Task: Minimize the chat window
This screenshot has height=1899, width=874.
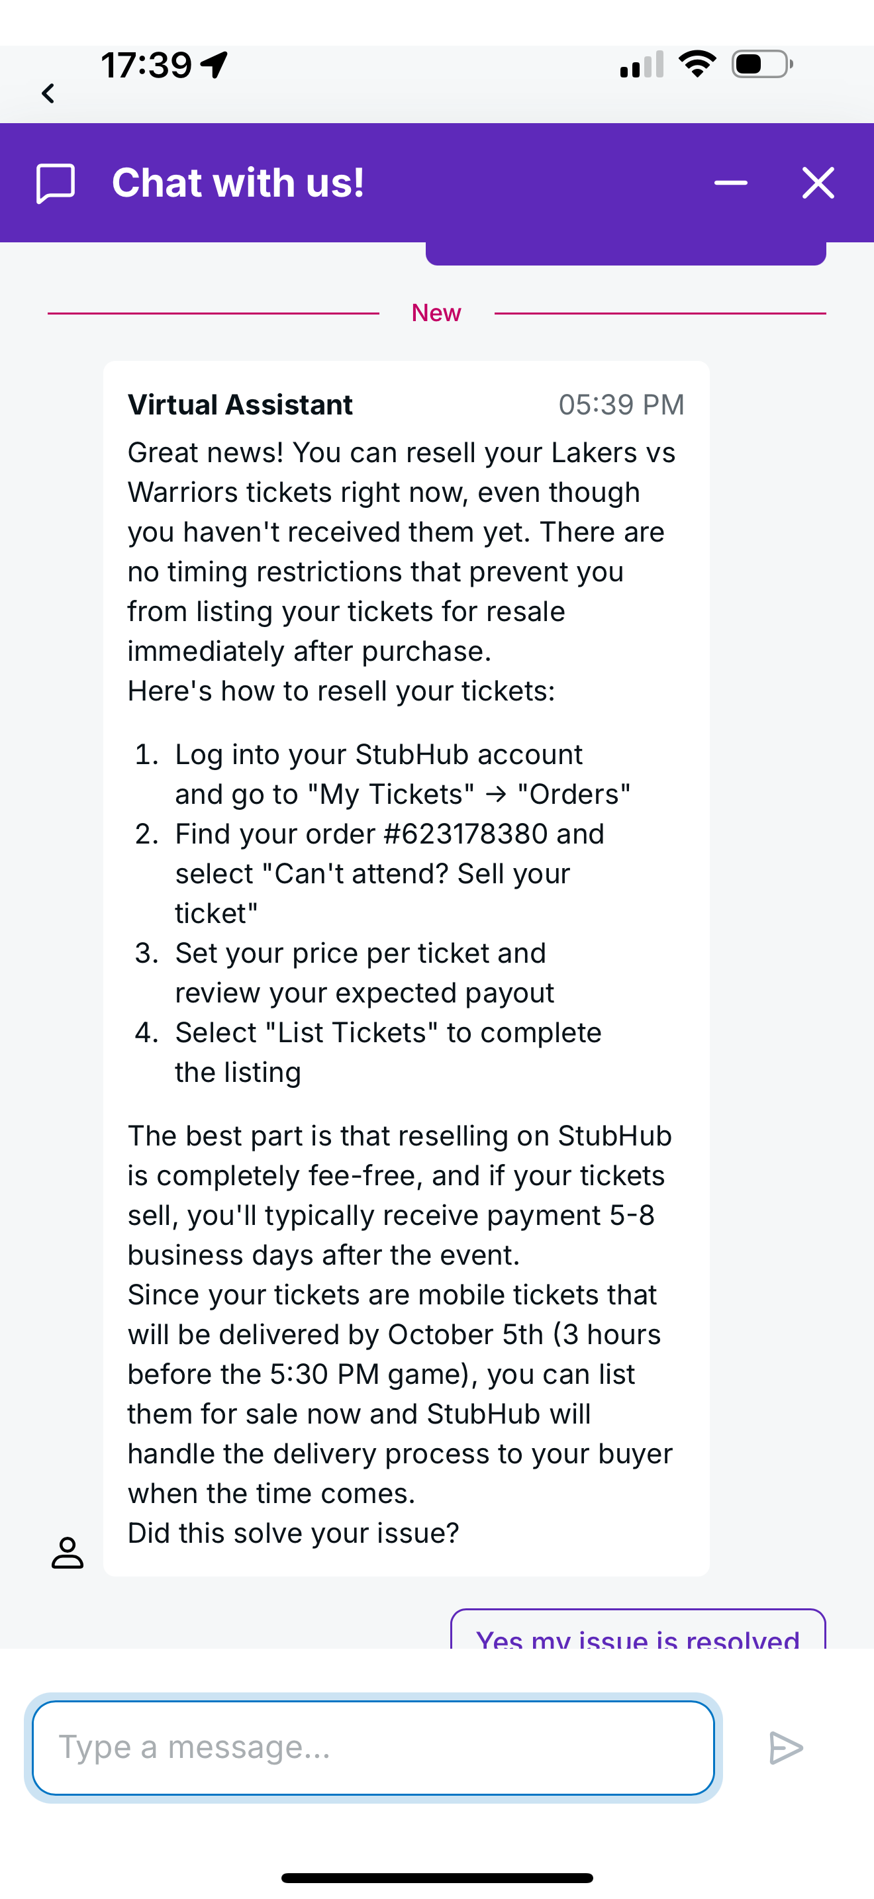Action: pyautogui.click(x=730, y=183)
